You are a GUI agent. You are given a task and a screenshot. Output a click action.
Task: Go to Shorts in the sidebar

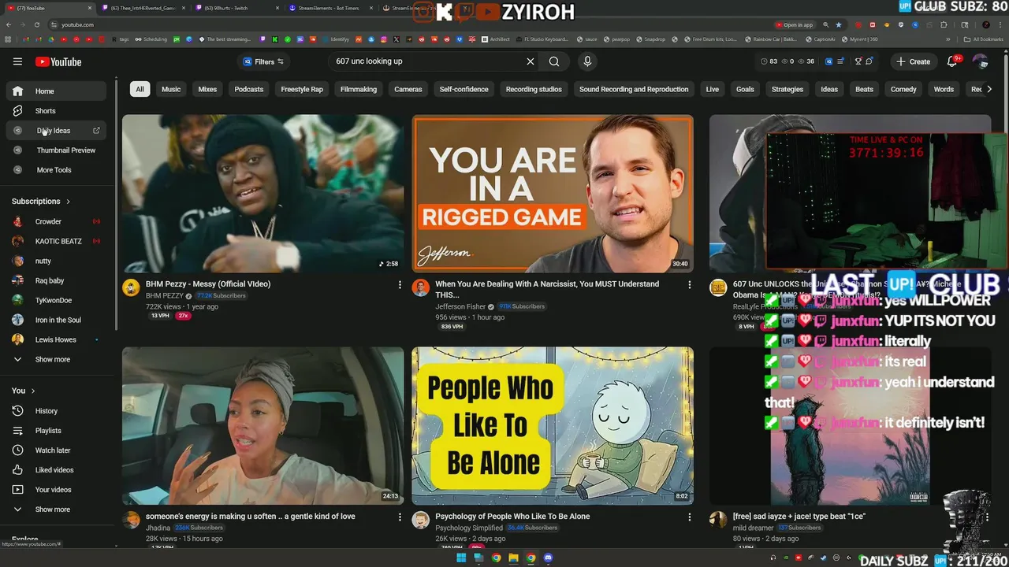[56, 111]
